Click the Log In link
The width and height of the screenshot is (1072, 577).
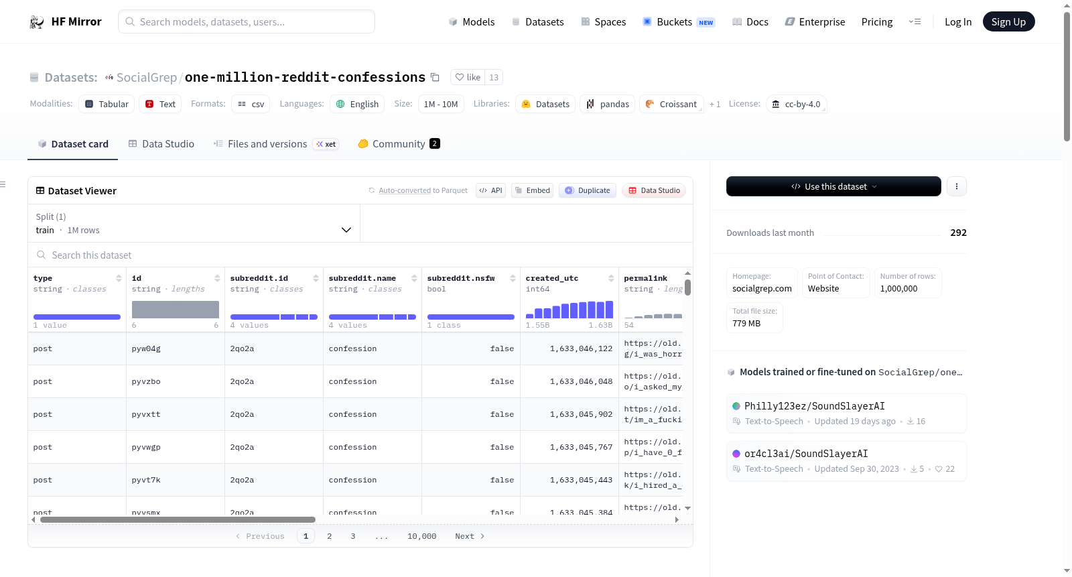click(x=958, y=22)
